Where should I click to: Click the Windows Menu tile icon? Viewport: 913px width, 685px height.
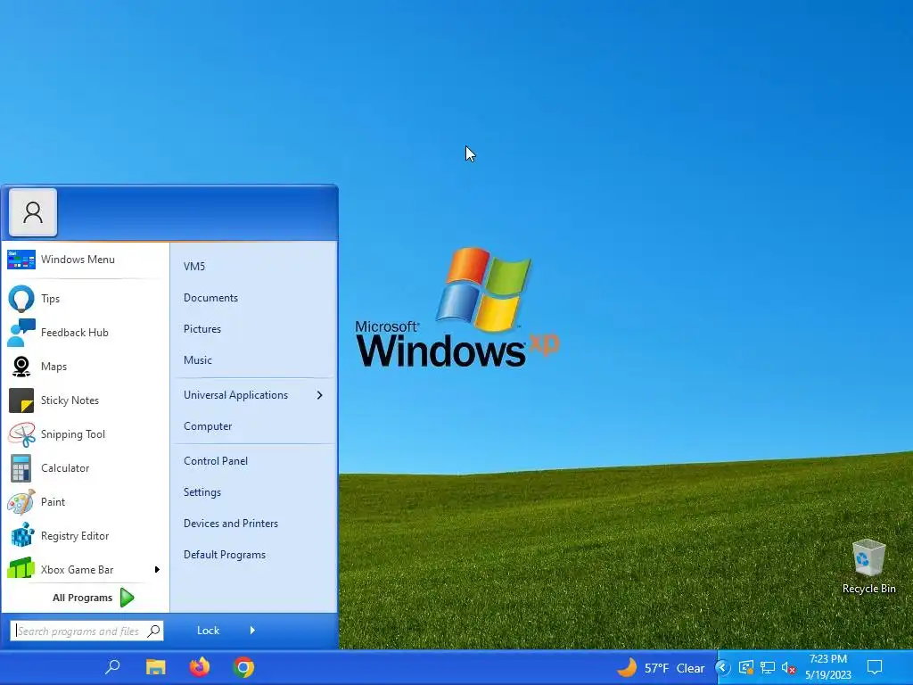[21, 260]
